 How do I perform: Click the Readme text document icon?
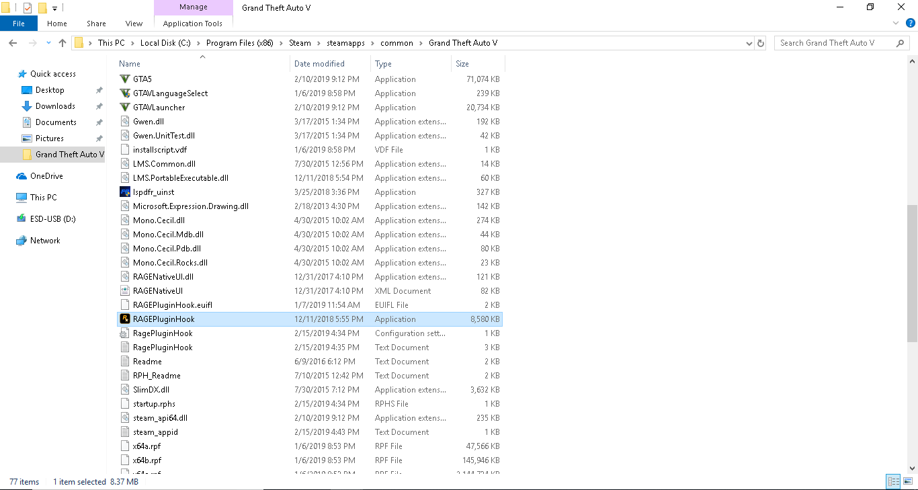click(125, 362)
